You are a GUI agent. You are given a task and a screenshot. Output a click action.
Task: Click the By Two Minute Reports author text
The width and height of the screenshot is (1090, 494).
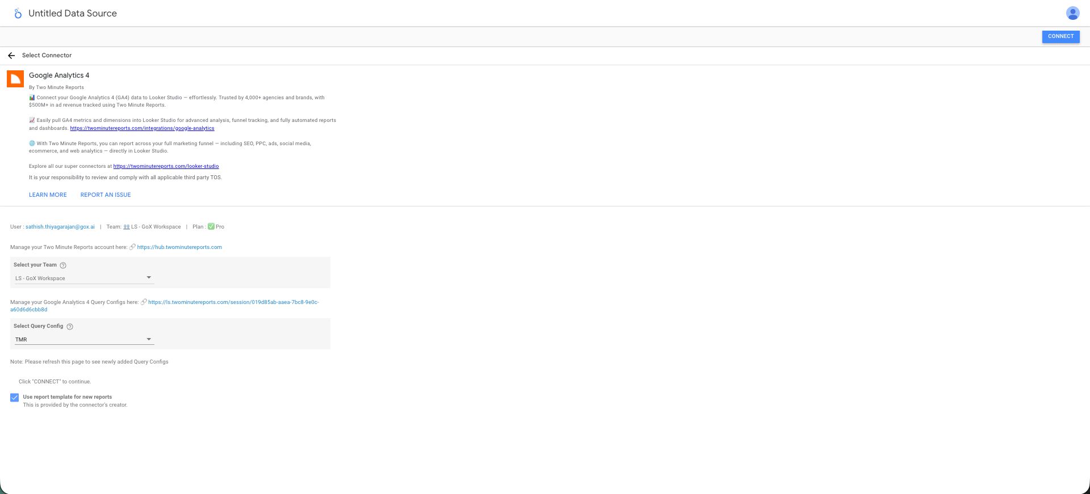click(x=56, y=87)
